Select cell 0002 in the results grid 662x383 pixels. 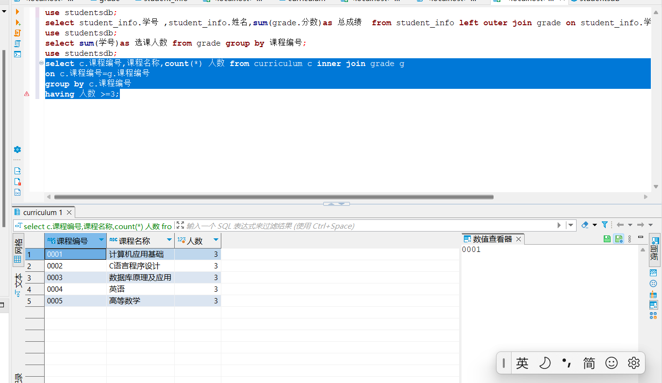75,266
